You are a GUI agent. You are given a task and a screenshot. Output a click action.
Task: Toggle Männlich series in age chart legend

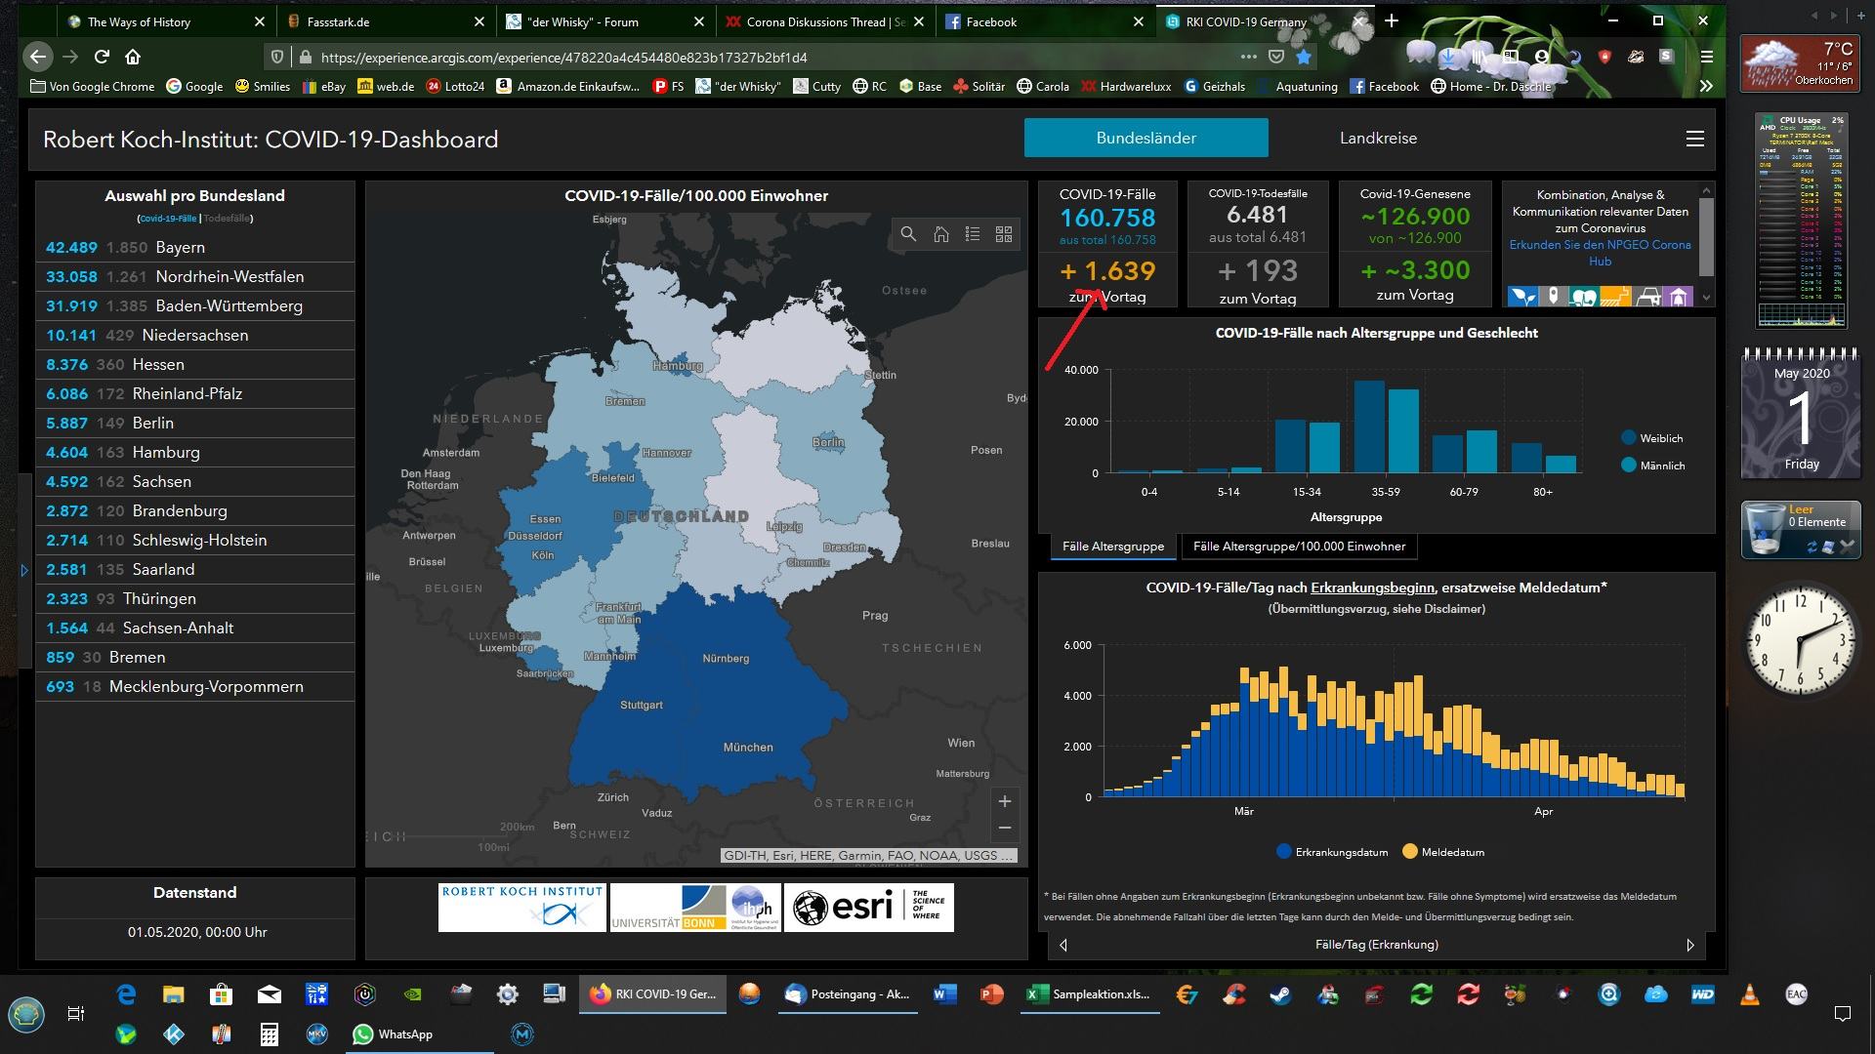coord(1652,466)
